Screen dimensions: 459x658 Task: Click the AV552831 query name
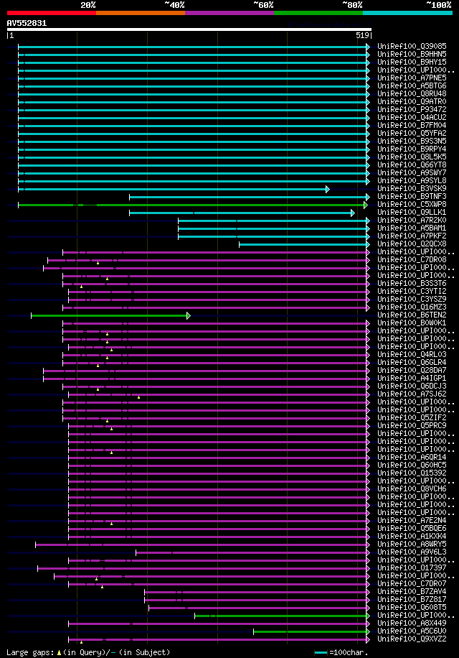tap(27, 23)
